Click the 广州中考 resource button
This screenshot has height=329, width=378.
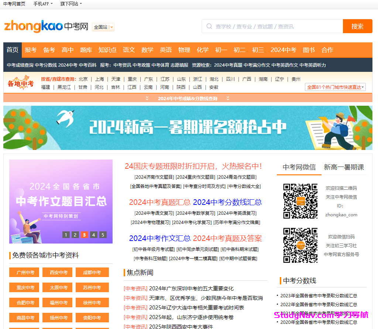click(x=24, y=273)
